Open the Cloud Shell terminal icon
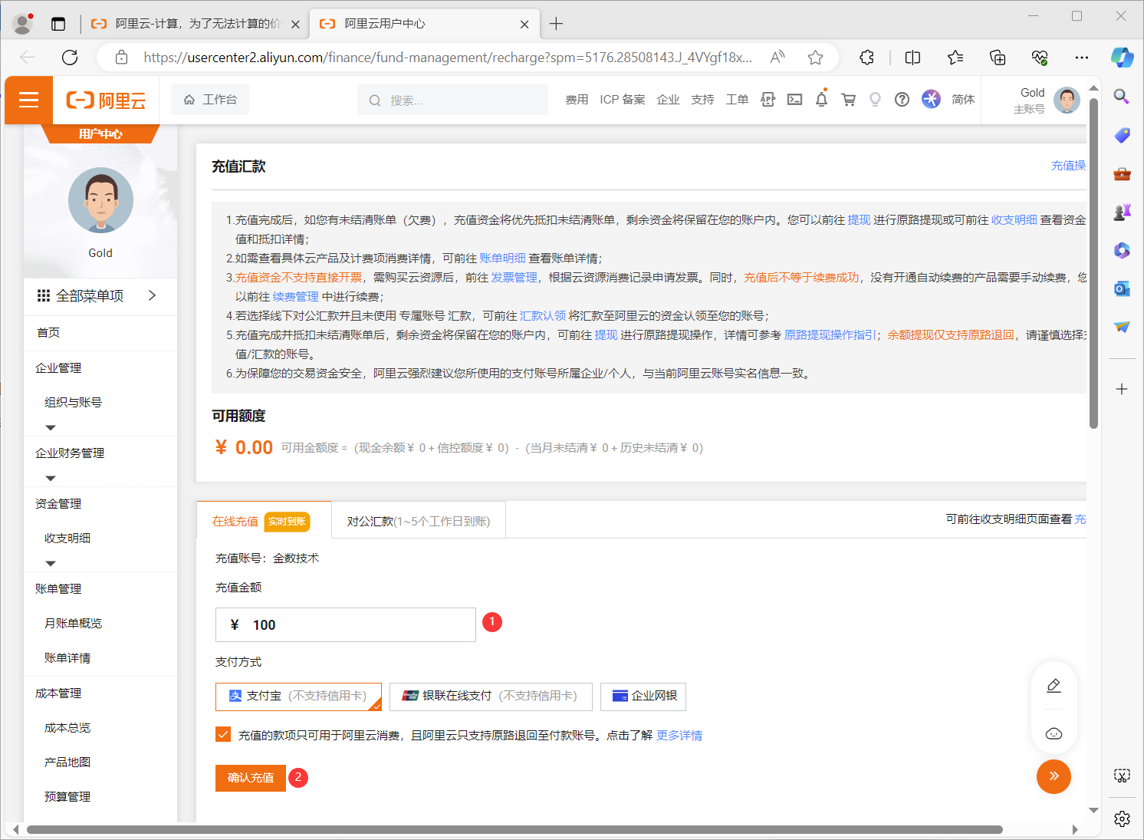This screenshot has width=1144, height=840. [x=794, y=99]
